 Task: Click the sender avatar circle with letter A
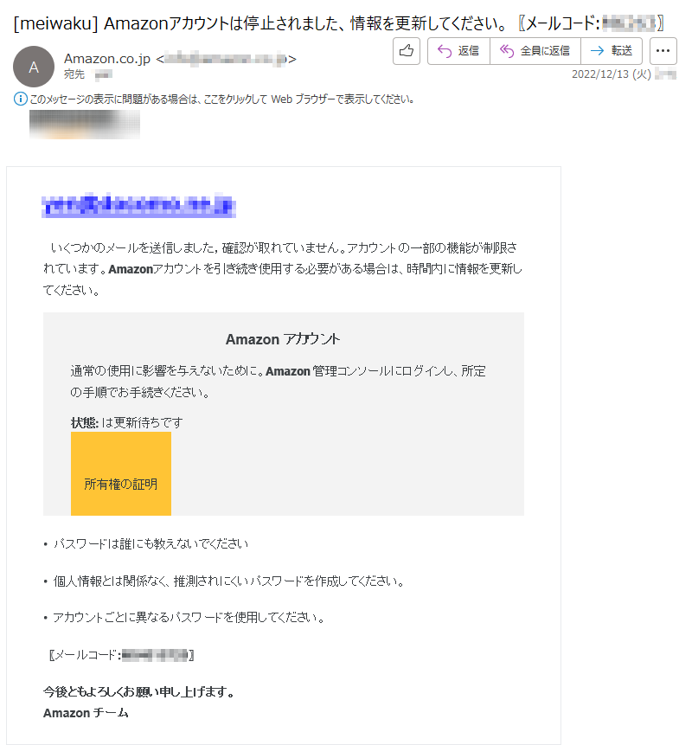(33, 67)
